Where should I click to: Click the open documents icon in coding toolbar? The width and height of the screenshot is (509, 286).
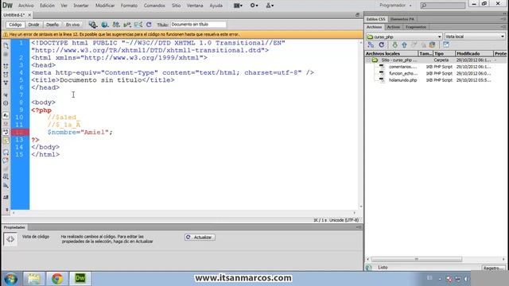pyautogui.click(x=6, y=46)
